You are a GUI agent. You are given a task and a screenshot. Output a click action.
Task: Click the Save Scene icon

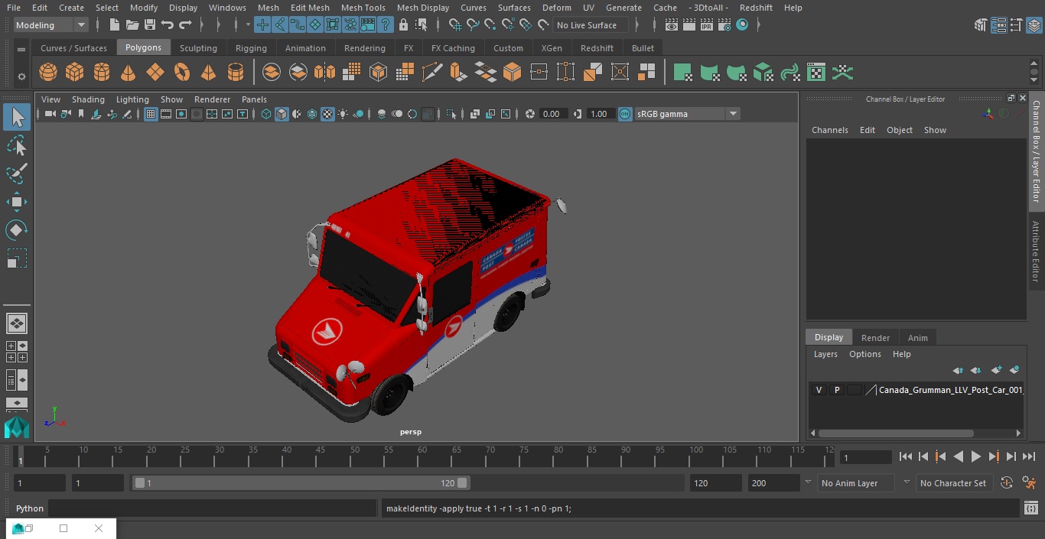(150, 25)
